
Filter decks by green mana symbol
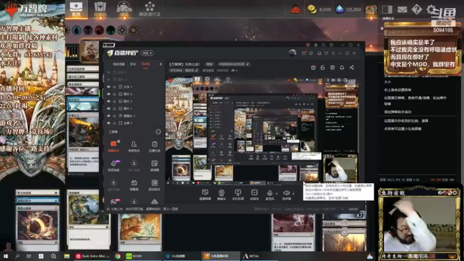110,30
